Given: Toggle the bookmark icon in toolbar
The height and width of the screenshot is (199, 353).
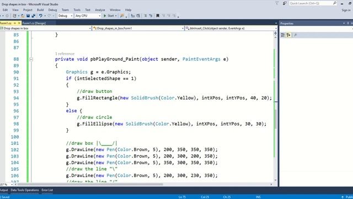Looking at the screenshot, I should pos(158,16).
